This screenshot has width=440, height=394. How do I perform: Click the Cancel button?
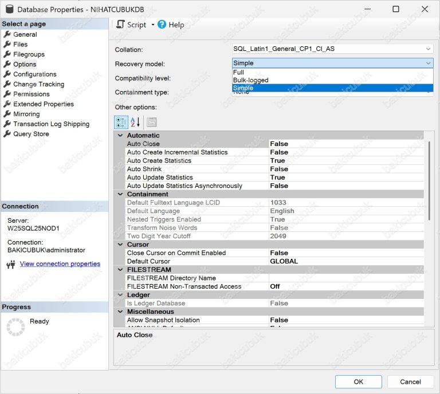click(410, 381)
